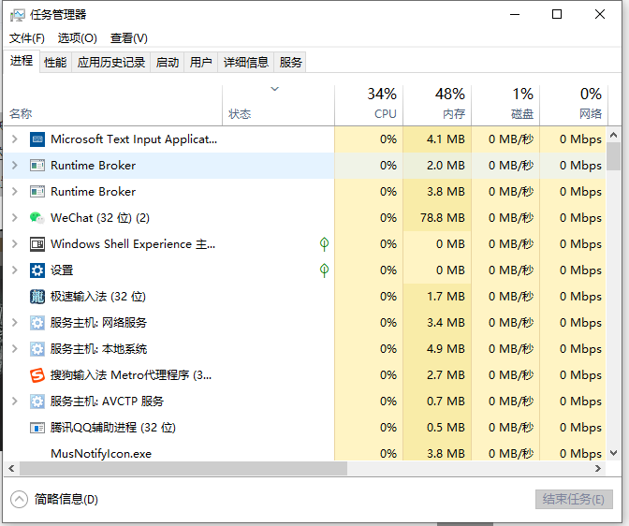Click the 结束任务(E) button
The image size is (629, 526).
tap(574, 499)
